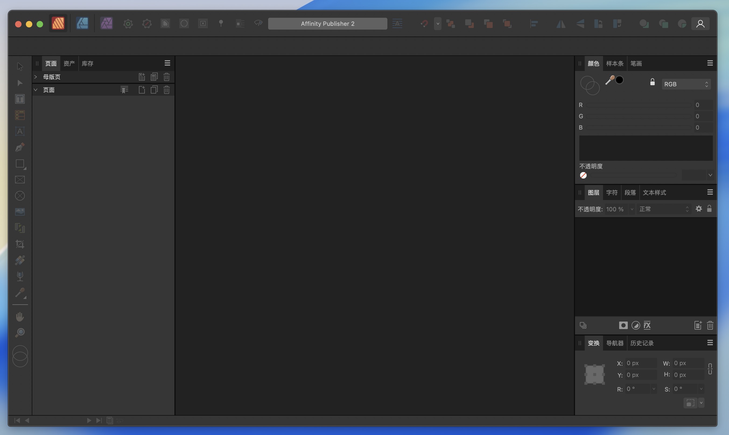Select the Pen tool
Image resolution: width=729 pixels, height=435 pixels.
tap(20, 147)
